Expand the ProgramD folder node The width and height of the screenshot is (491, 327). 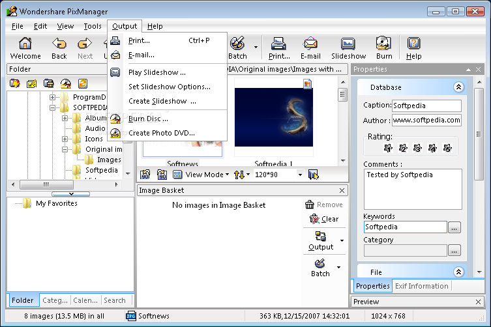click(52, 97)
